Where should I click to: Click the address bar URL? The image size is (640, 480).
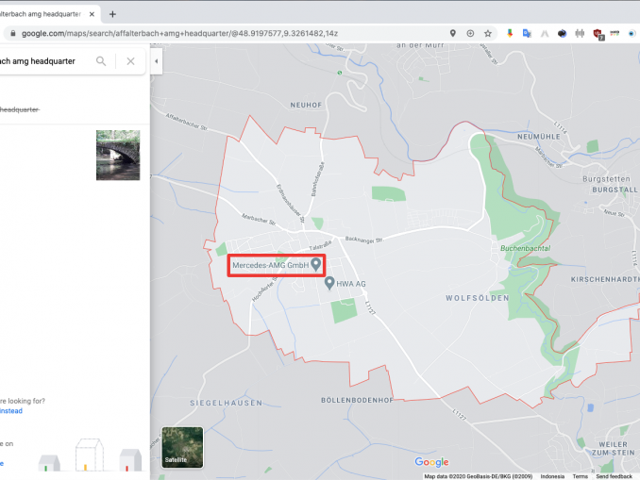point(179,33)
